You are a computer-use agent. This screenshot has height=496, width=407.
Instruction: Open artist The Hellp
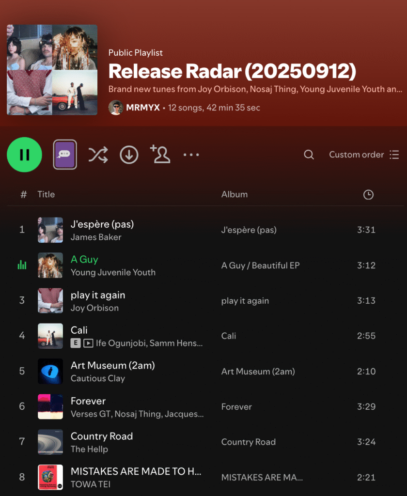(x=89, y=449)
